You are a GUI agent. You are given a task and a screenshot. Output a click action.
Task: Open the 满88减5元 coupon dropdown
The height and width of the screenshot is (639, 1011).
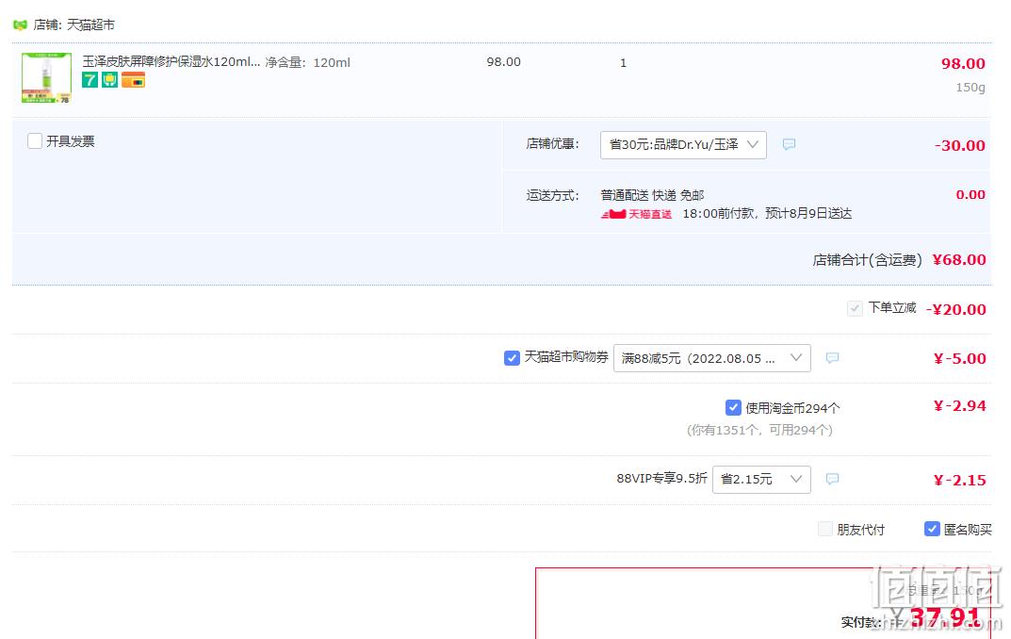click(711, 358)
